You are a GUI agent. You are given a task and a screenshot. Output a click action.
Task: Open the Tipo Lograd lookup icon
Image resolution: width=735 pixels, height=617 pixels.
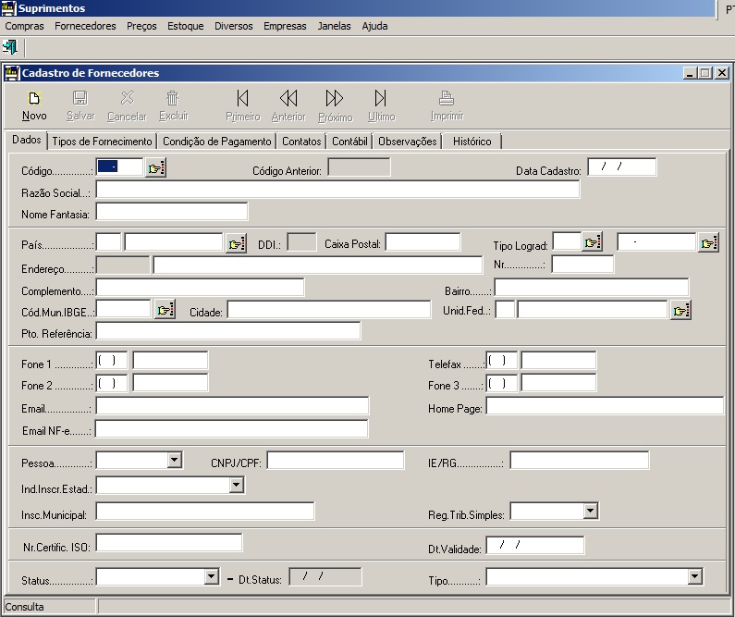tap(593, 242)
